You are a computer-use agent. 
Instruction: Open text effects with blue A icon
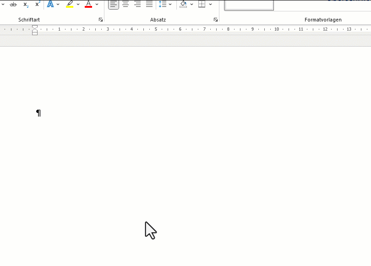click(50, 4)
